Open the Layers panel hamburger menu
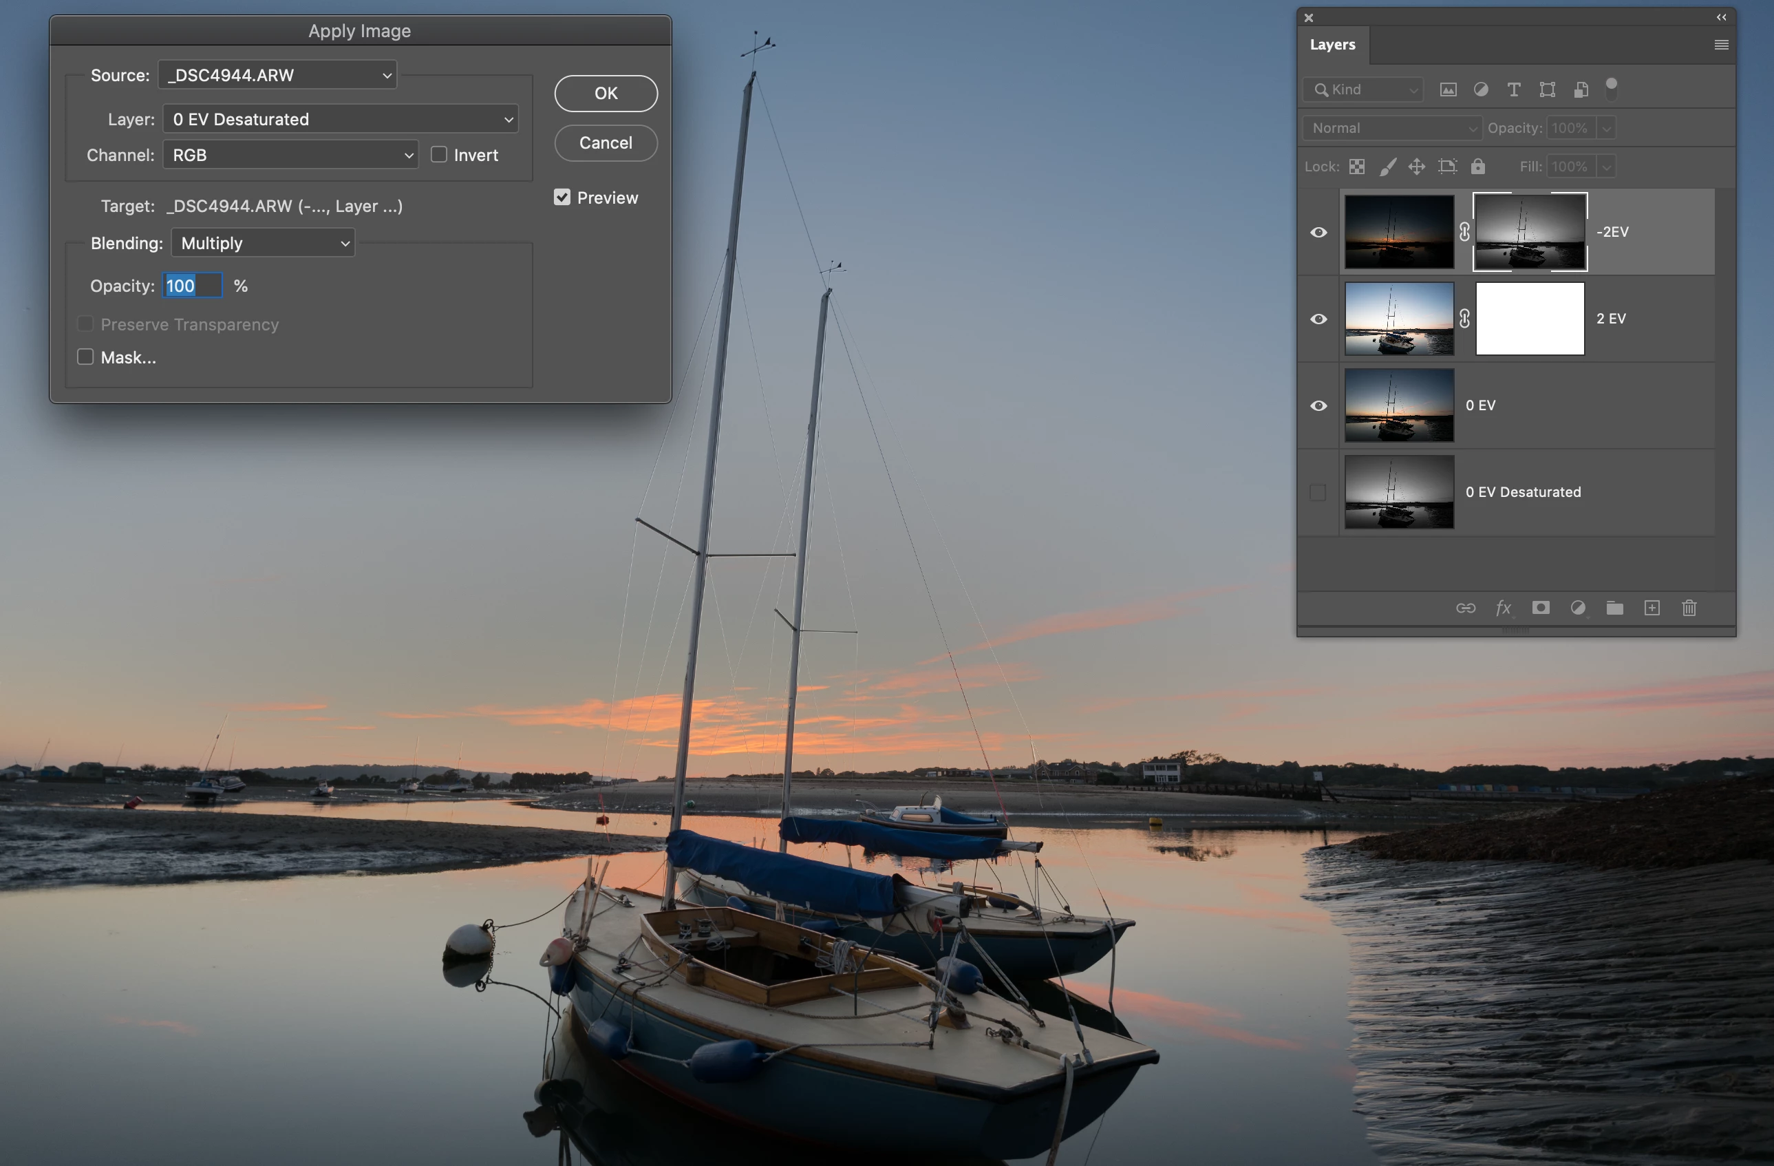Image resolution: width=1774 pixels, height=1166 pixels. point(1721,45)
